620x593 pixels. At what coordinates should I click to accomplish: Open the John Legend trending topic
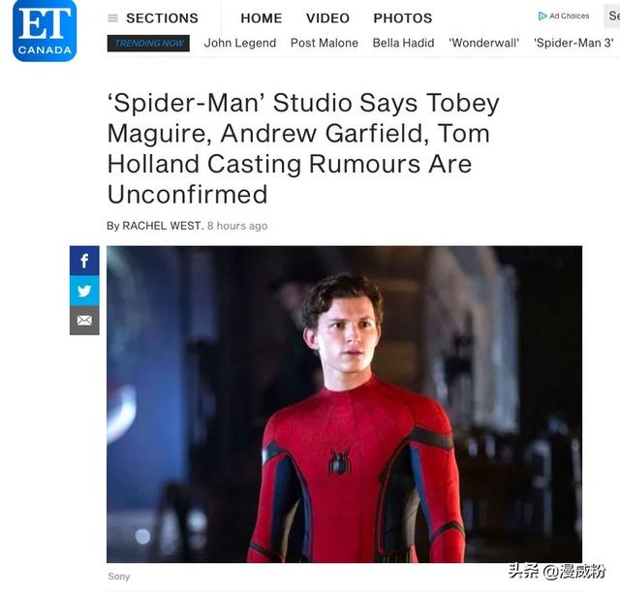[x=240, y=43]
